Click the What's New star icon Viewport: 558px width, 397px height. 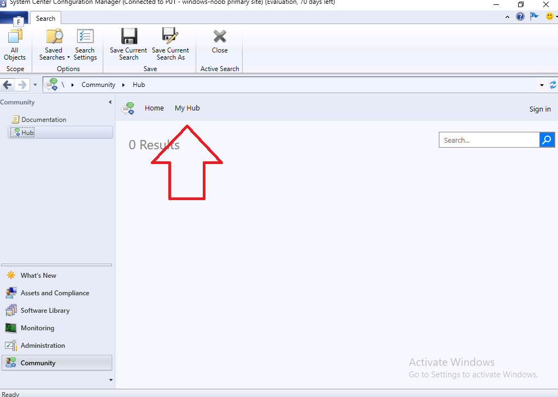[x=11, y=275]
